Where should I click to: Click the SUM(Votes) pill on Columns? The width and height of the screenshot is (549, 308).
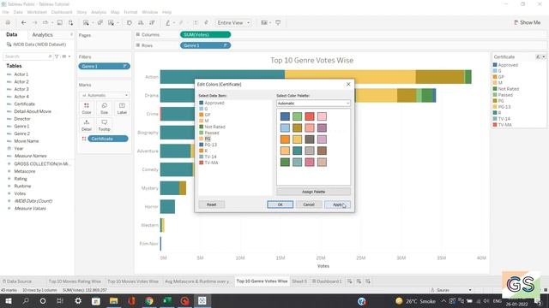pyautogui.click(x=206, y=34)
